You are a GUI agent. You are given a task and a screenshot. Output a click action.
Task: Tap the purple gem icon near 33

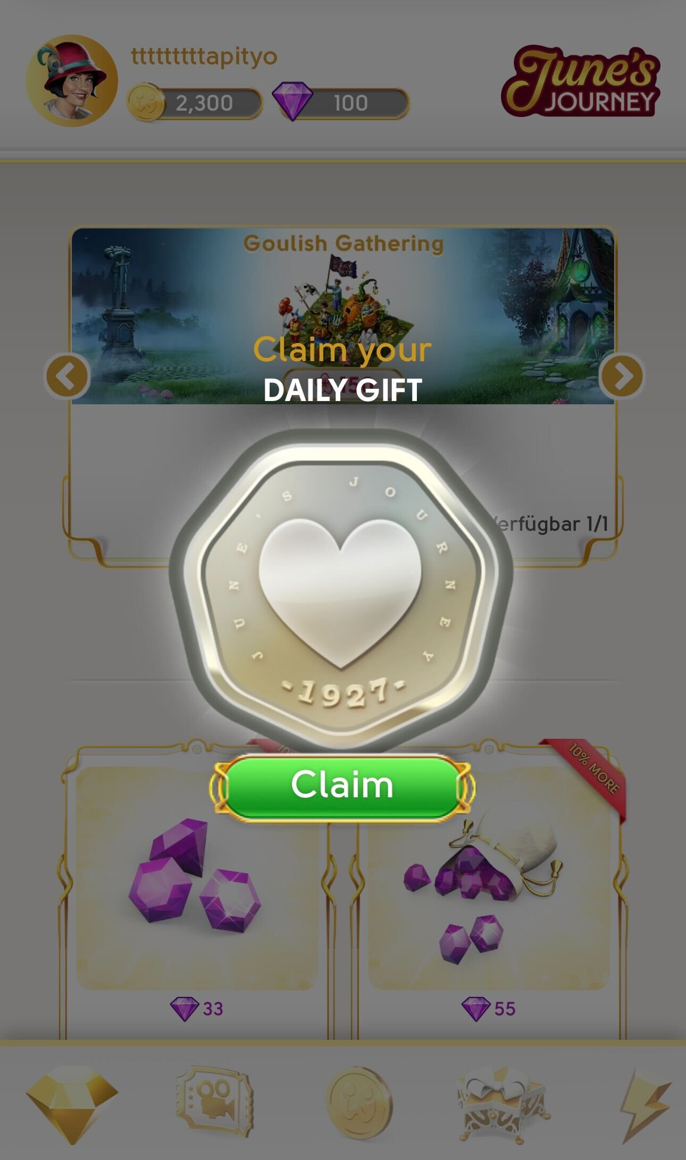(184, 1009)
